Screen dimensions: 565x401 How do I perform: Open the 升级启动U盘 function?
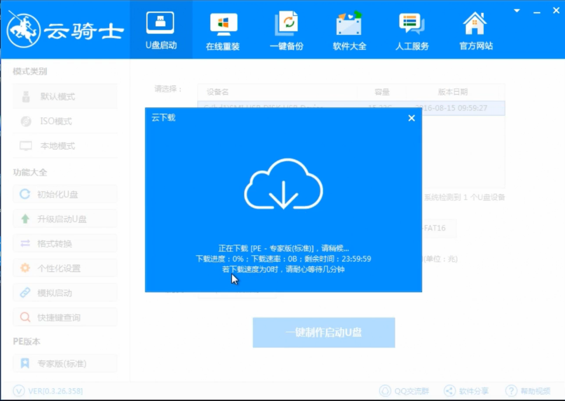(x=64, y=218)
